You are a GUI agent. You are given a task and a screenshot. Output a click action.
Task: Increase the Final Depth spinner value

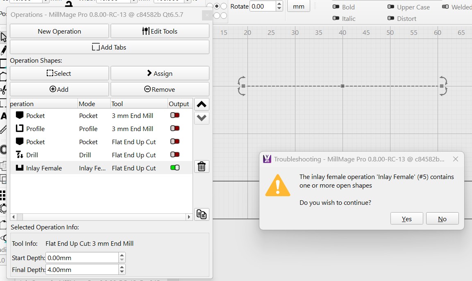(122, 267)
